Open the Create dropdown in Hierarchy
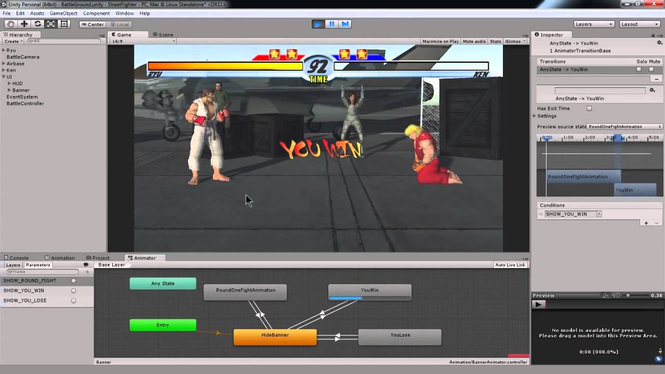The image size is (665, 374). point(13,41)
